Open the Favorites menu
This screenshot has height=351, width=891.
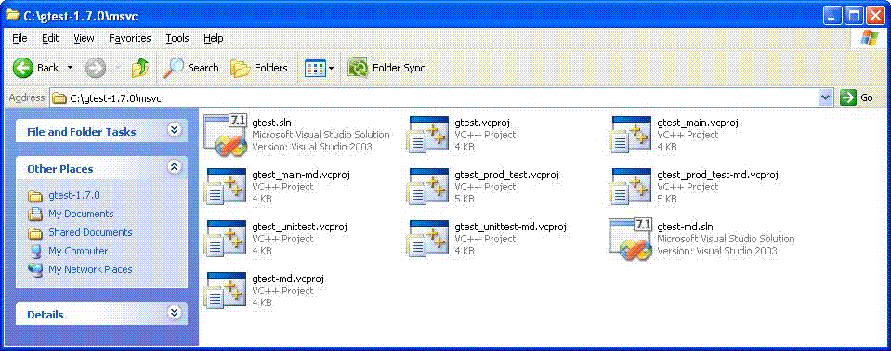coord(129,38)
